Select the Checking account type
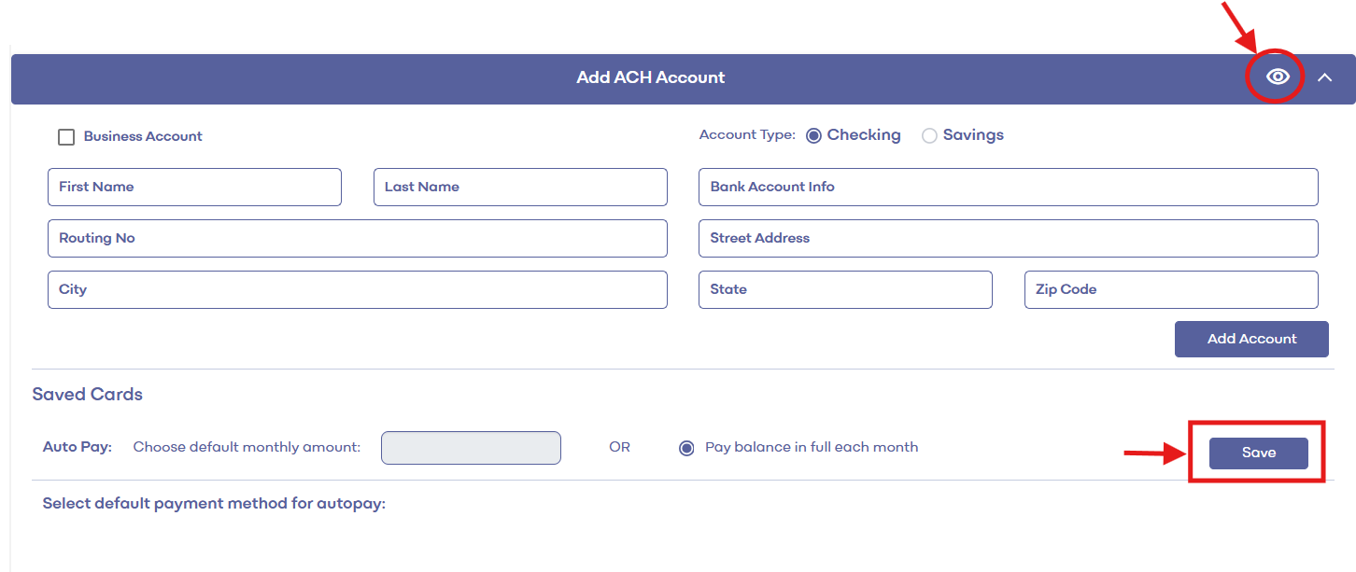The height and width of the screenshot is (572, 1356). (813, 135)
